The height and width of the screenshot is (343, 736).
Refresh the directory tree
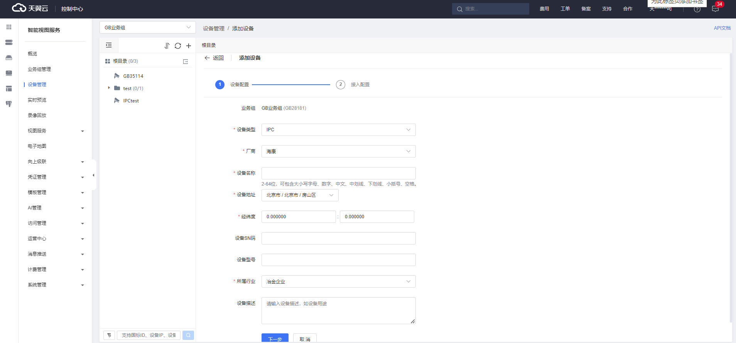tap(178, 46)
